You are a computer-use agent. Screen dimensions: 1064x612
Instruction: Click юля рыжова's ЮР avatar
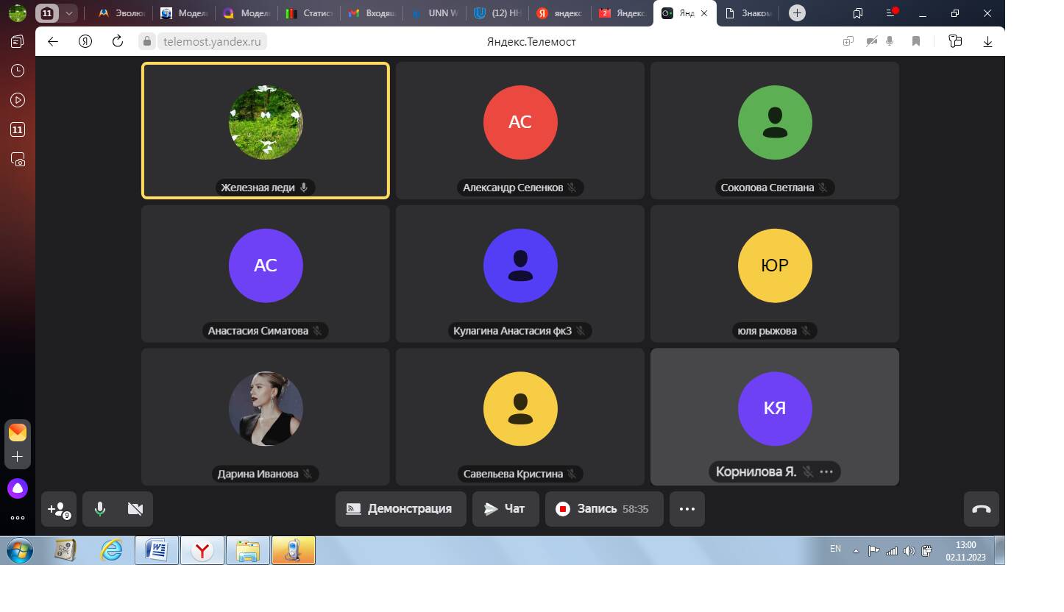775,266
